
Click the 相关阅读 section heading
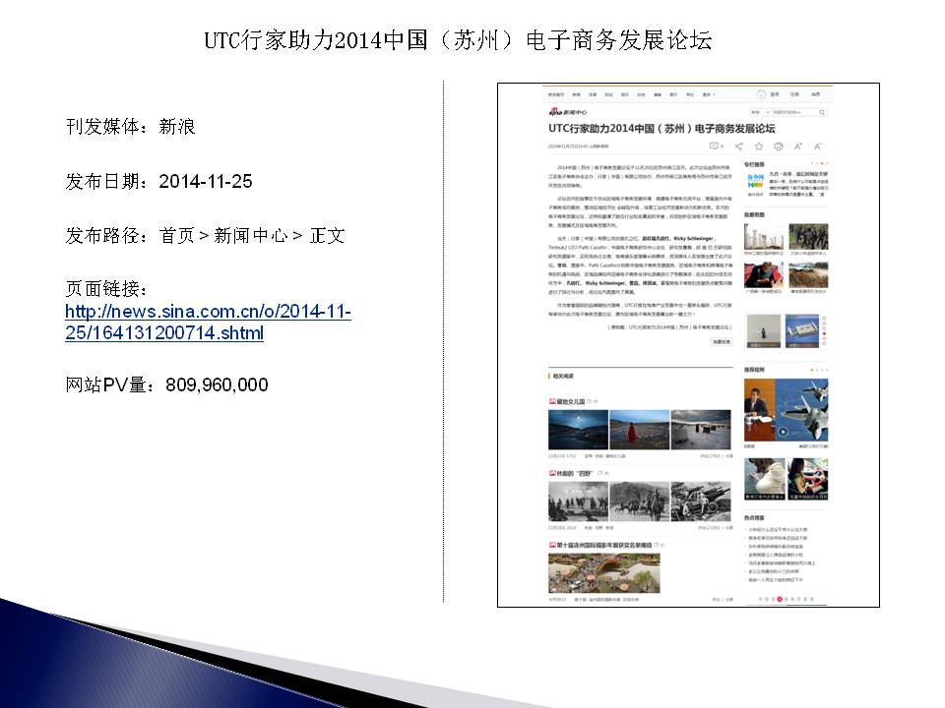click(563, 376)
